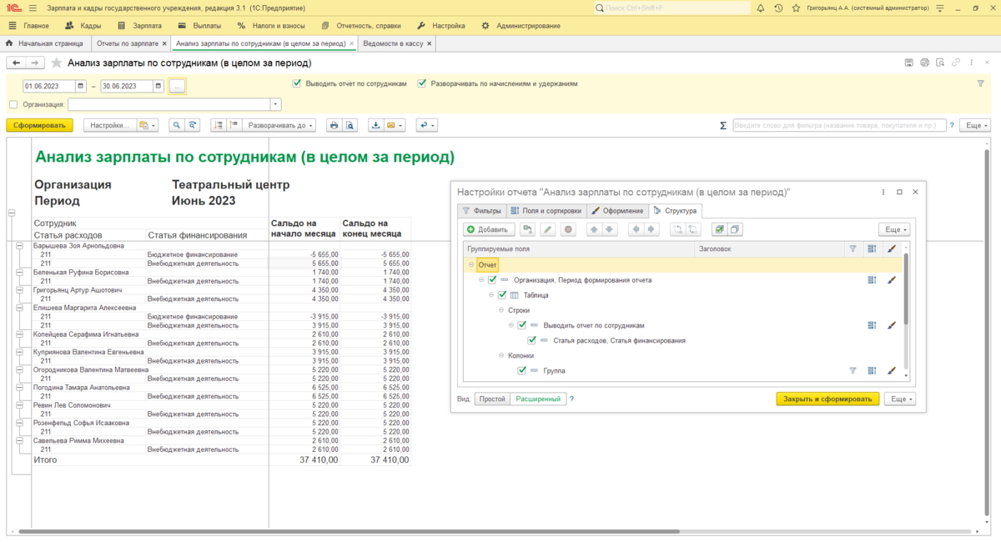
Task: Open Организация dropdown list arrow
Action: pyautogui.click(x=276, y=104)
